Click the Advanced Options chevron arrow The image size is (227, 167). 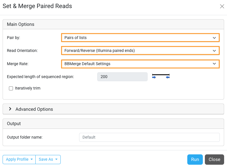pos(10,109)
